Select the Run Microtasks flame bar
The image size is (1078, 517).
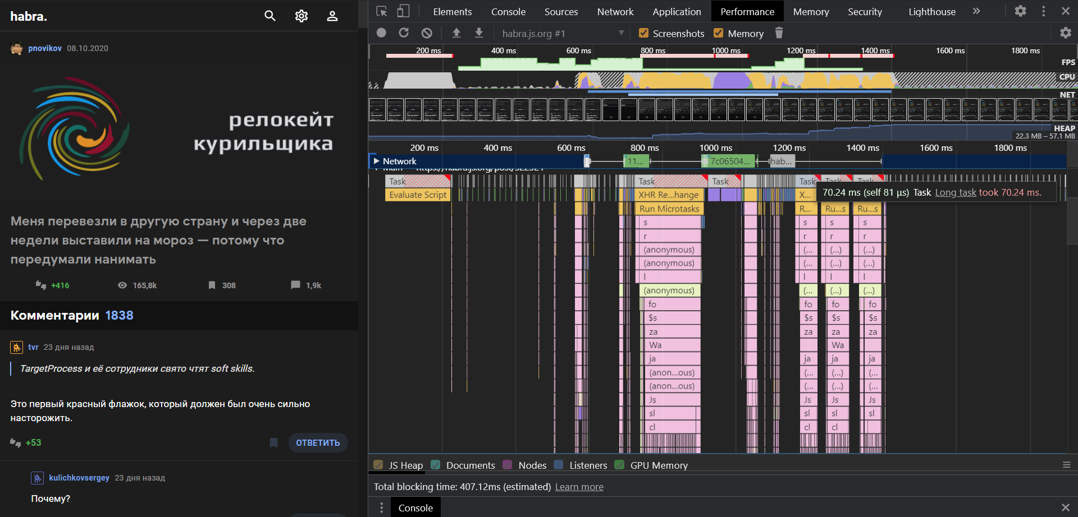[x=669, y=209]
